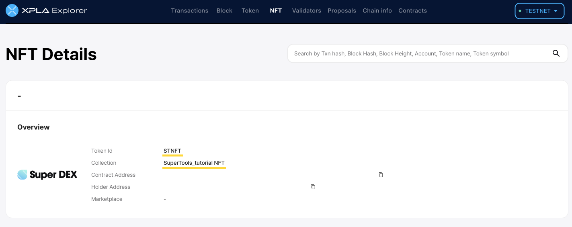The width and height of the screenshot is (572, 227).
Task: Open the SuperTools_tutorial NFT collection link
Action: click(194, 163)
